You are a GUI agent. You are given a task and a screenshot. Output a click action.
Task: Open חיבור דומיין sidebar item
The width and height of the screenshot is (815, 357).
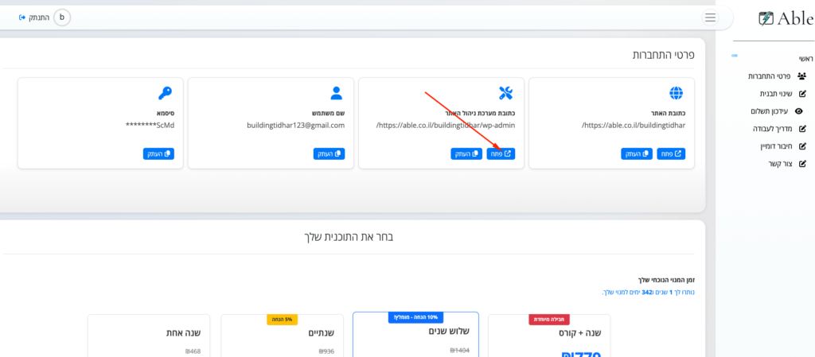point(783,146)
